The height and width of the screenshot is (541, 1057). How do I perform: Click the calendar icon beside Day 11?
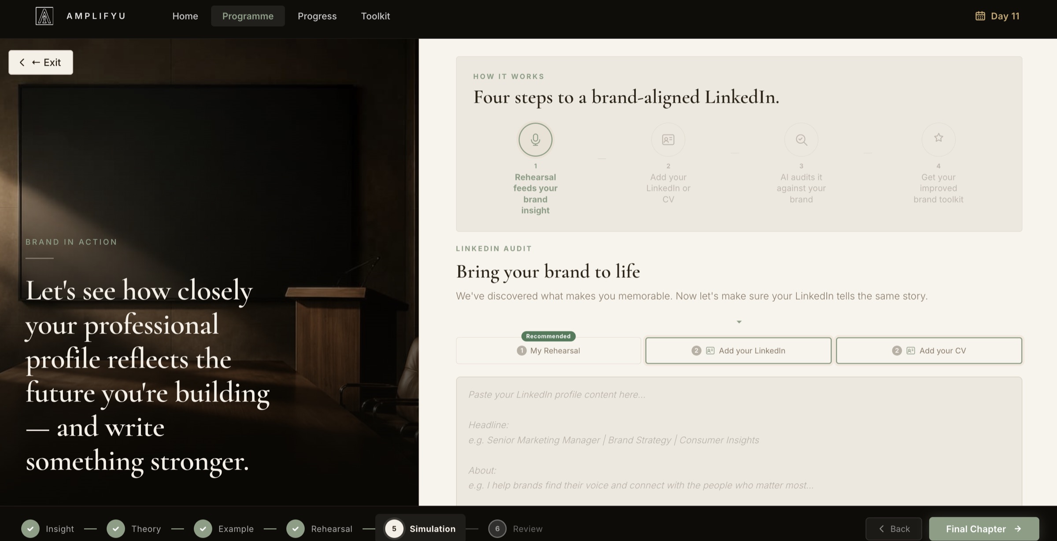pos(980,16)
